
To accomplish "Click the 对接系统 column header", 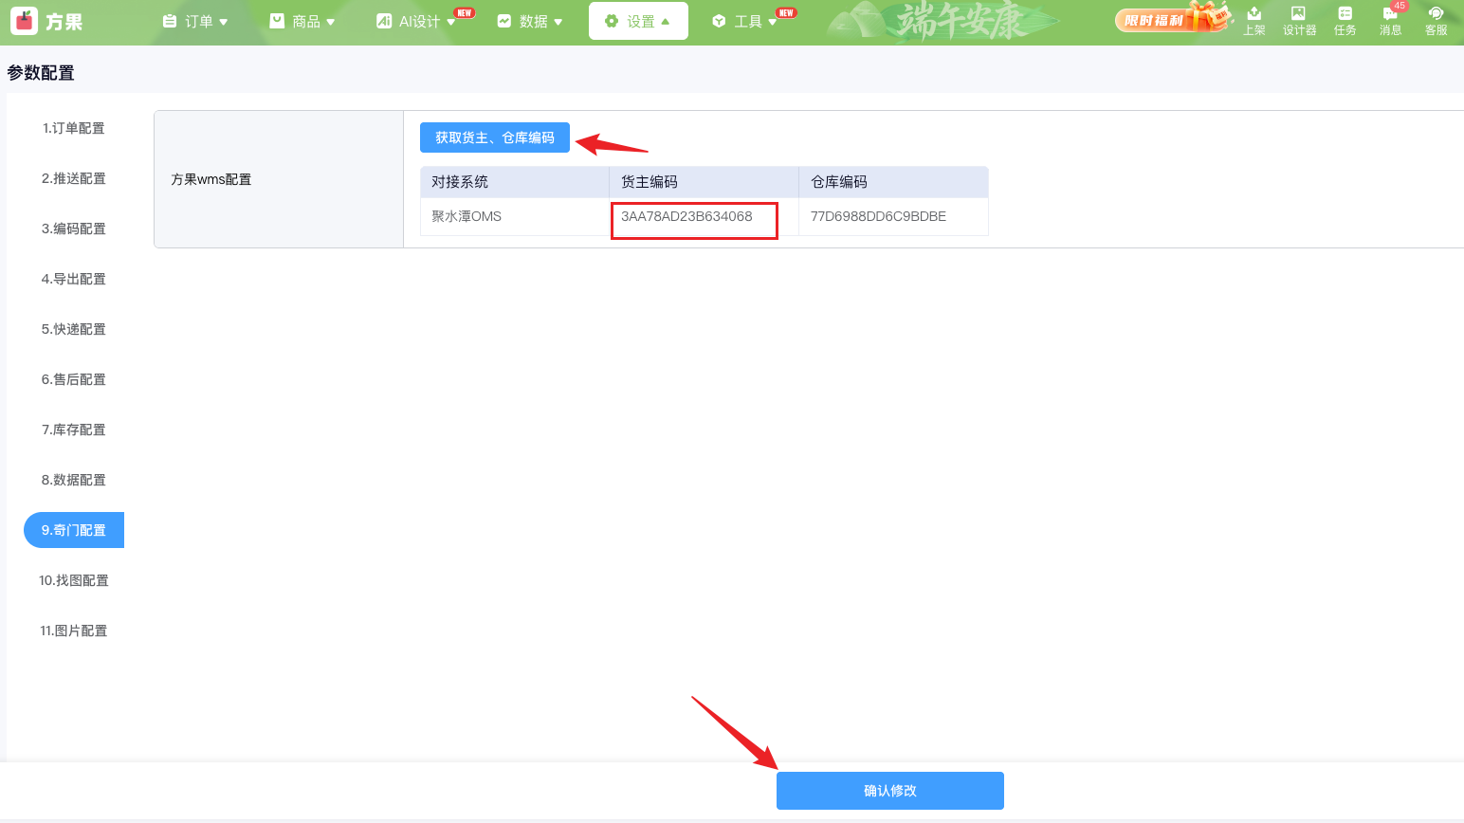I will click(x=515, y=182).
